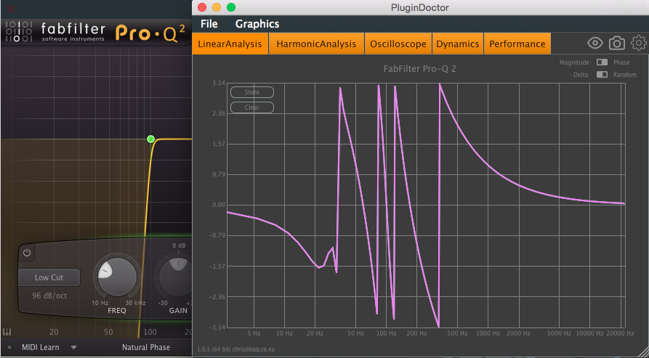Click the MIDI Learn button
This screenshot has height=358, width=649.
tap(40, 348)
